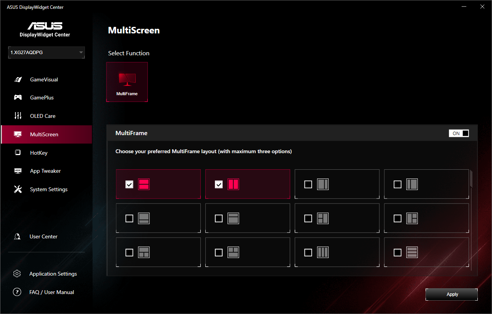This screenshot has width=492, height=314.
Task: Click the "Choose your preferred MultiFrame layout" text
Action: (204, 152)
